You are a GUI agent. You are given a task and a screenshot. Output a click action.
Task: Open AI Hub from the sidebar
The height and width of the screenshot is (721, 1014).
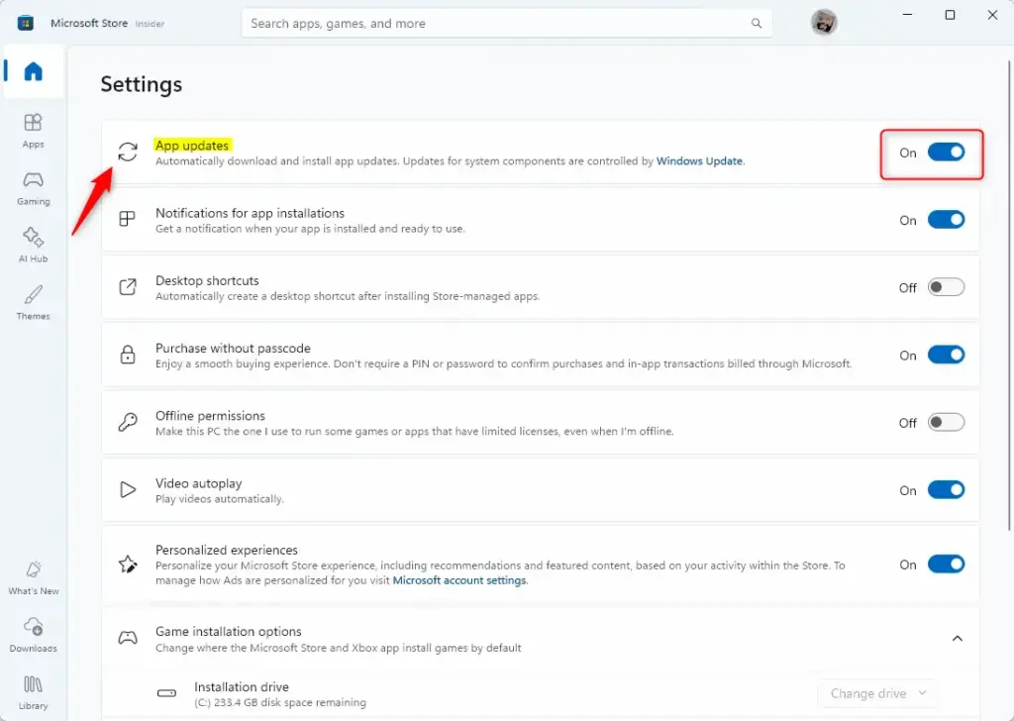pos(33,245)
